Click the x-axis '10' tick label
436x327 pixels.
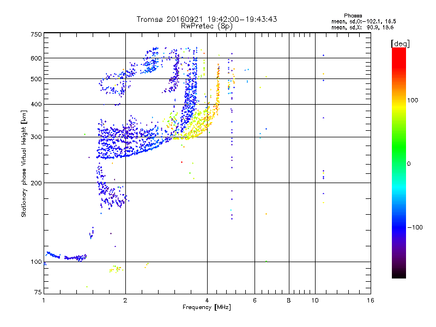click(315, 300)
